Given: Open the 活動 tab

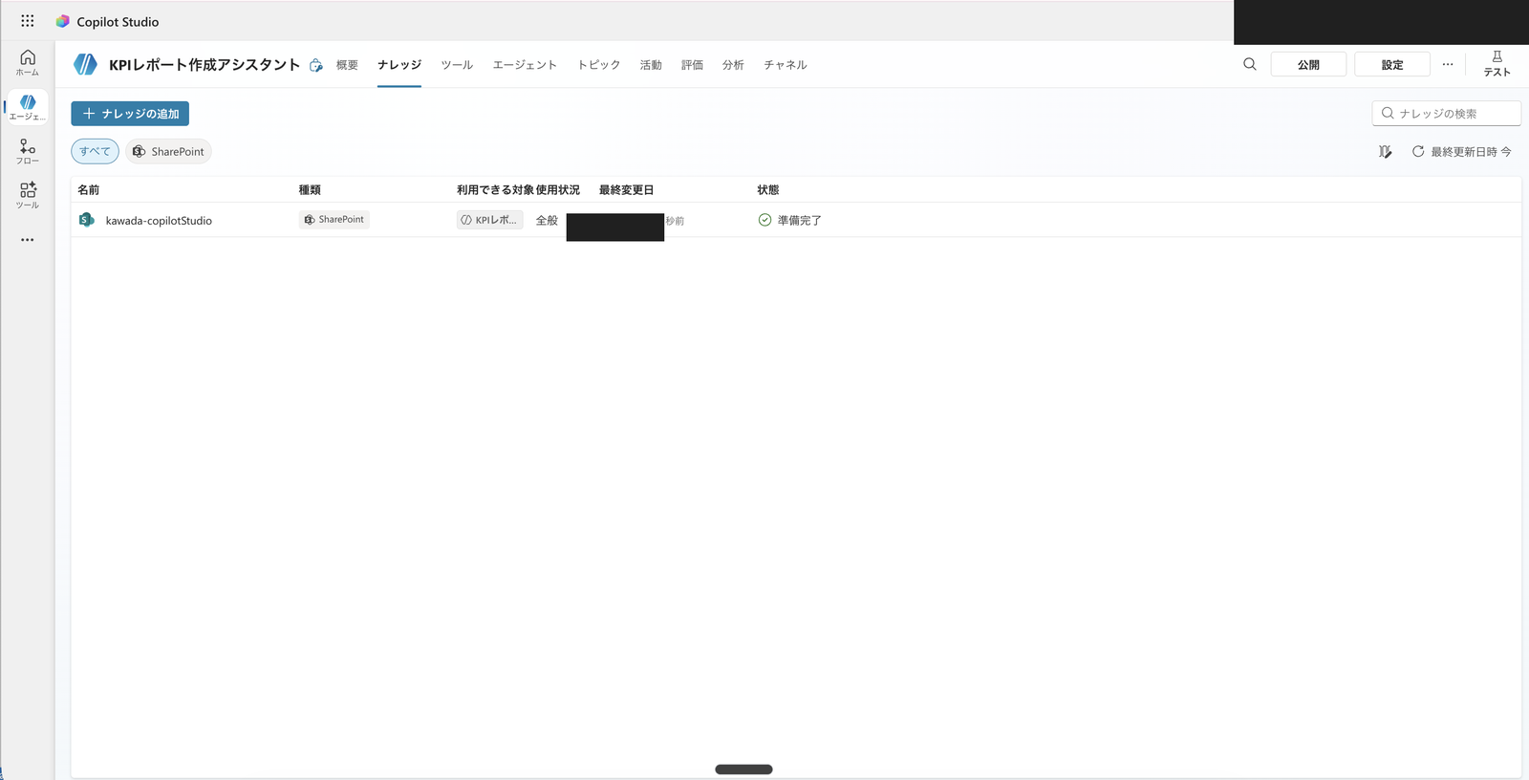Looking at the screenshot, I should point(651,65).
